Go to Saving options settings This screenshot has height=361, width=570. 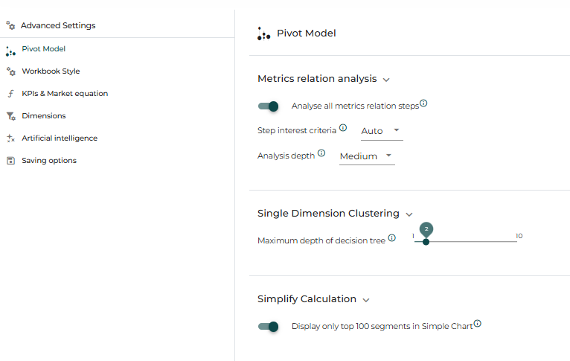(49, 161)
